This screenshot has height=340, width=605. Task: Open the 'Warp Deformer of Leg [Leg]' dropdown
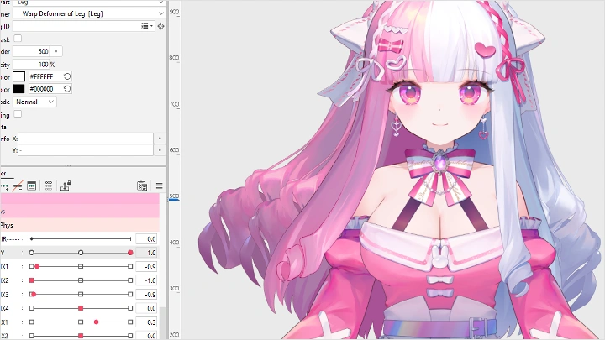[x=89, y=13]
